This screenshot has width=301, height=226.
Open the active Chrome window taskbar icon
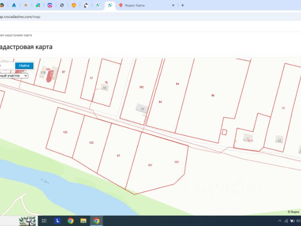click(x=96, y=221)
